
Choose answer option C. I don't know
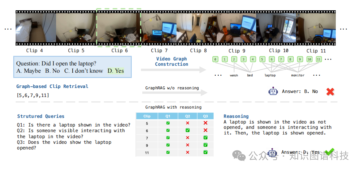click(84, 71)
